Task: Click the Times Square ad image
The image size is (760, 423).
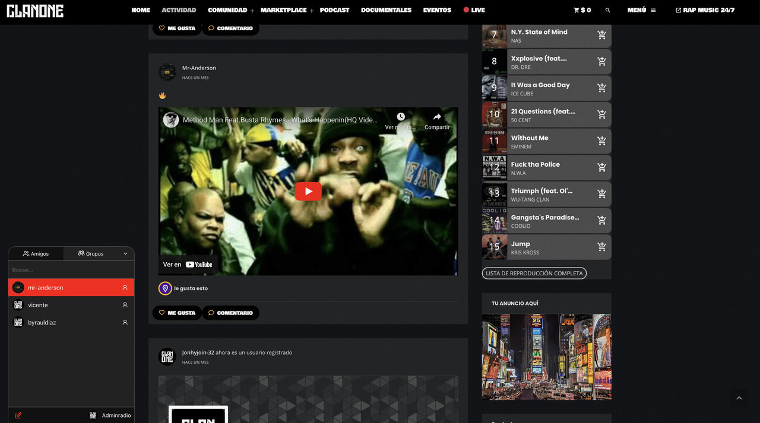Action: pyautogui.click(x=546, y=357)
